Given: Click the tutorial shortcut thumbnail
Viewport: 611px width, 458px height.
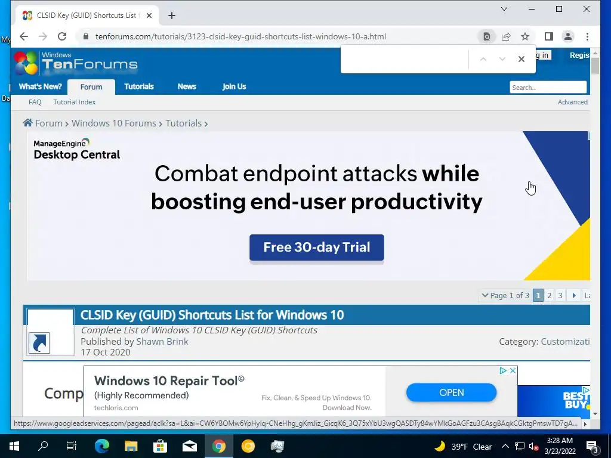Looking at the screenshot, I should [x=50, y=332].
